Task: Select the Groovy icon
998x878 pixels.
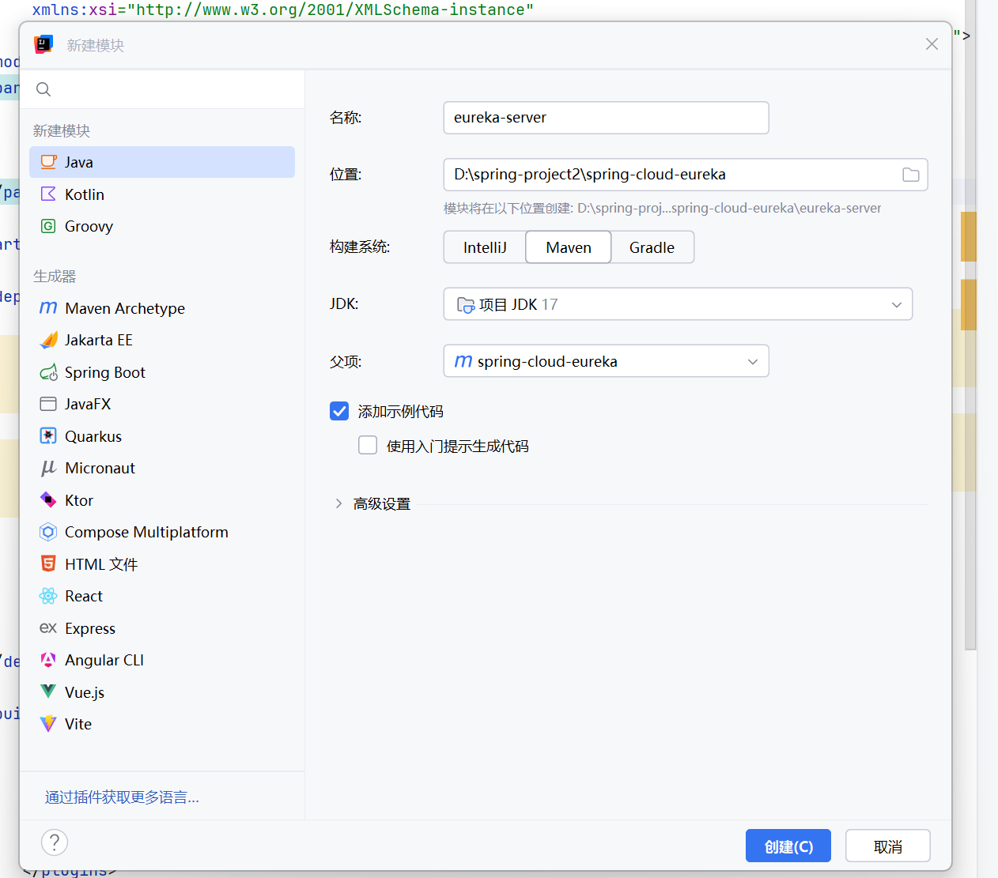Action: click(x=48, y=226)
